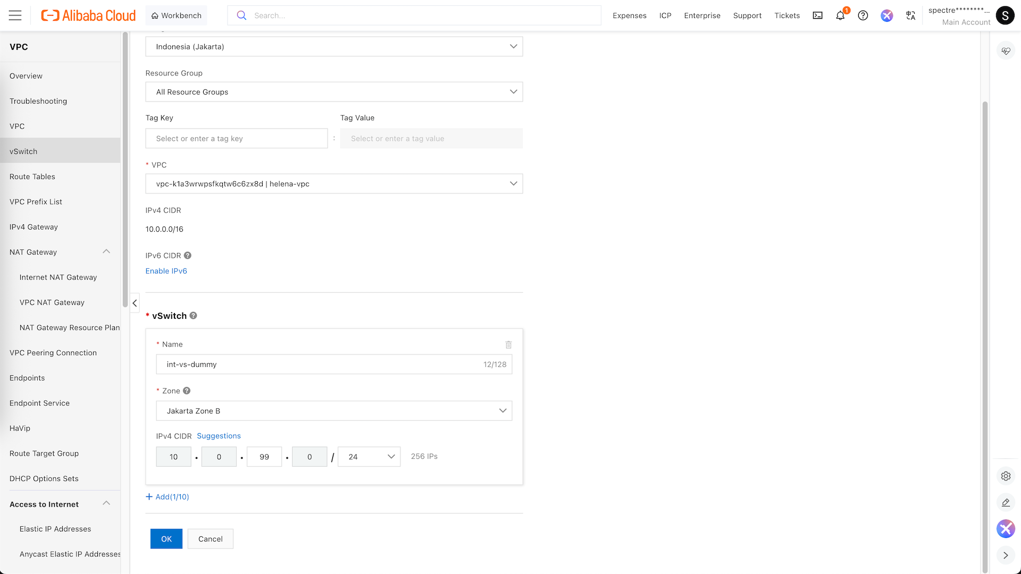Open the settings gear on right sidebar
Viewport: 1021px width, 574px height.
1006,476
